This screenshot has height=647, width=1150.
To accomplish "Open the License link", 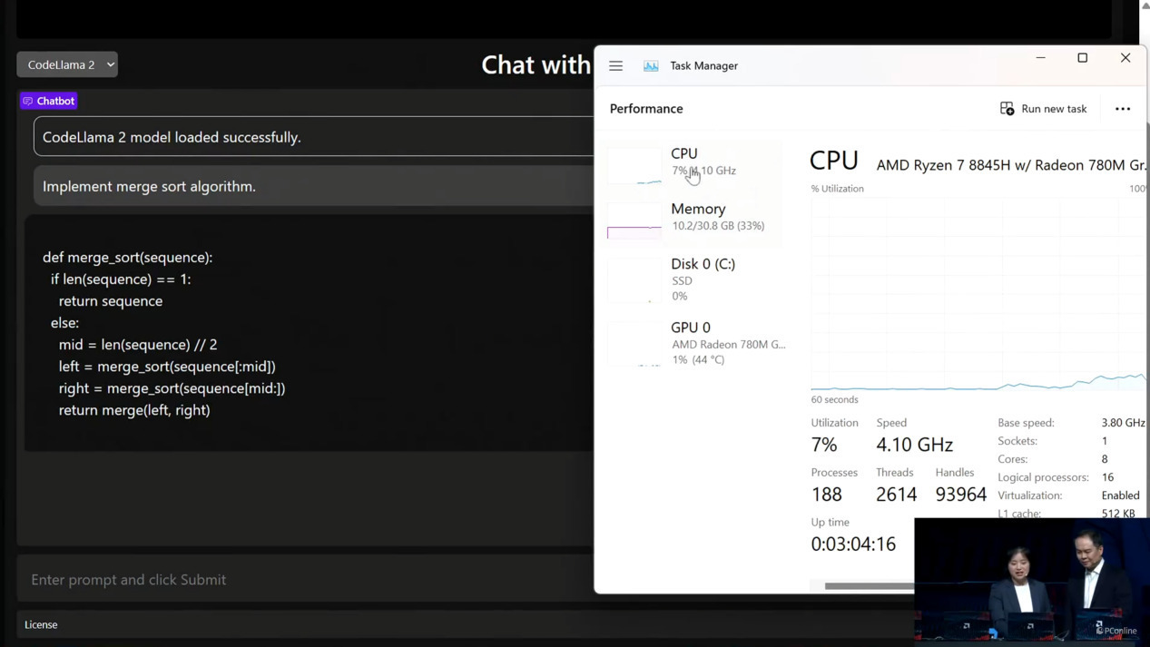I will click(41, 624).
